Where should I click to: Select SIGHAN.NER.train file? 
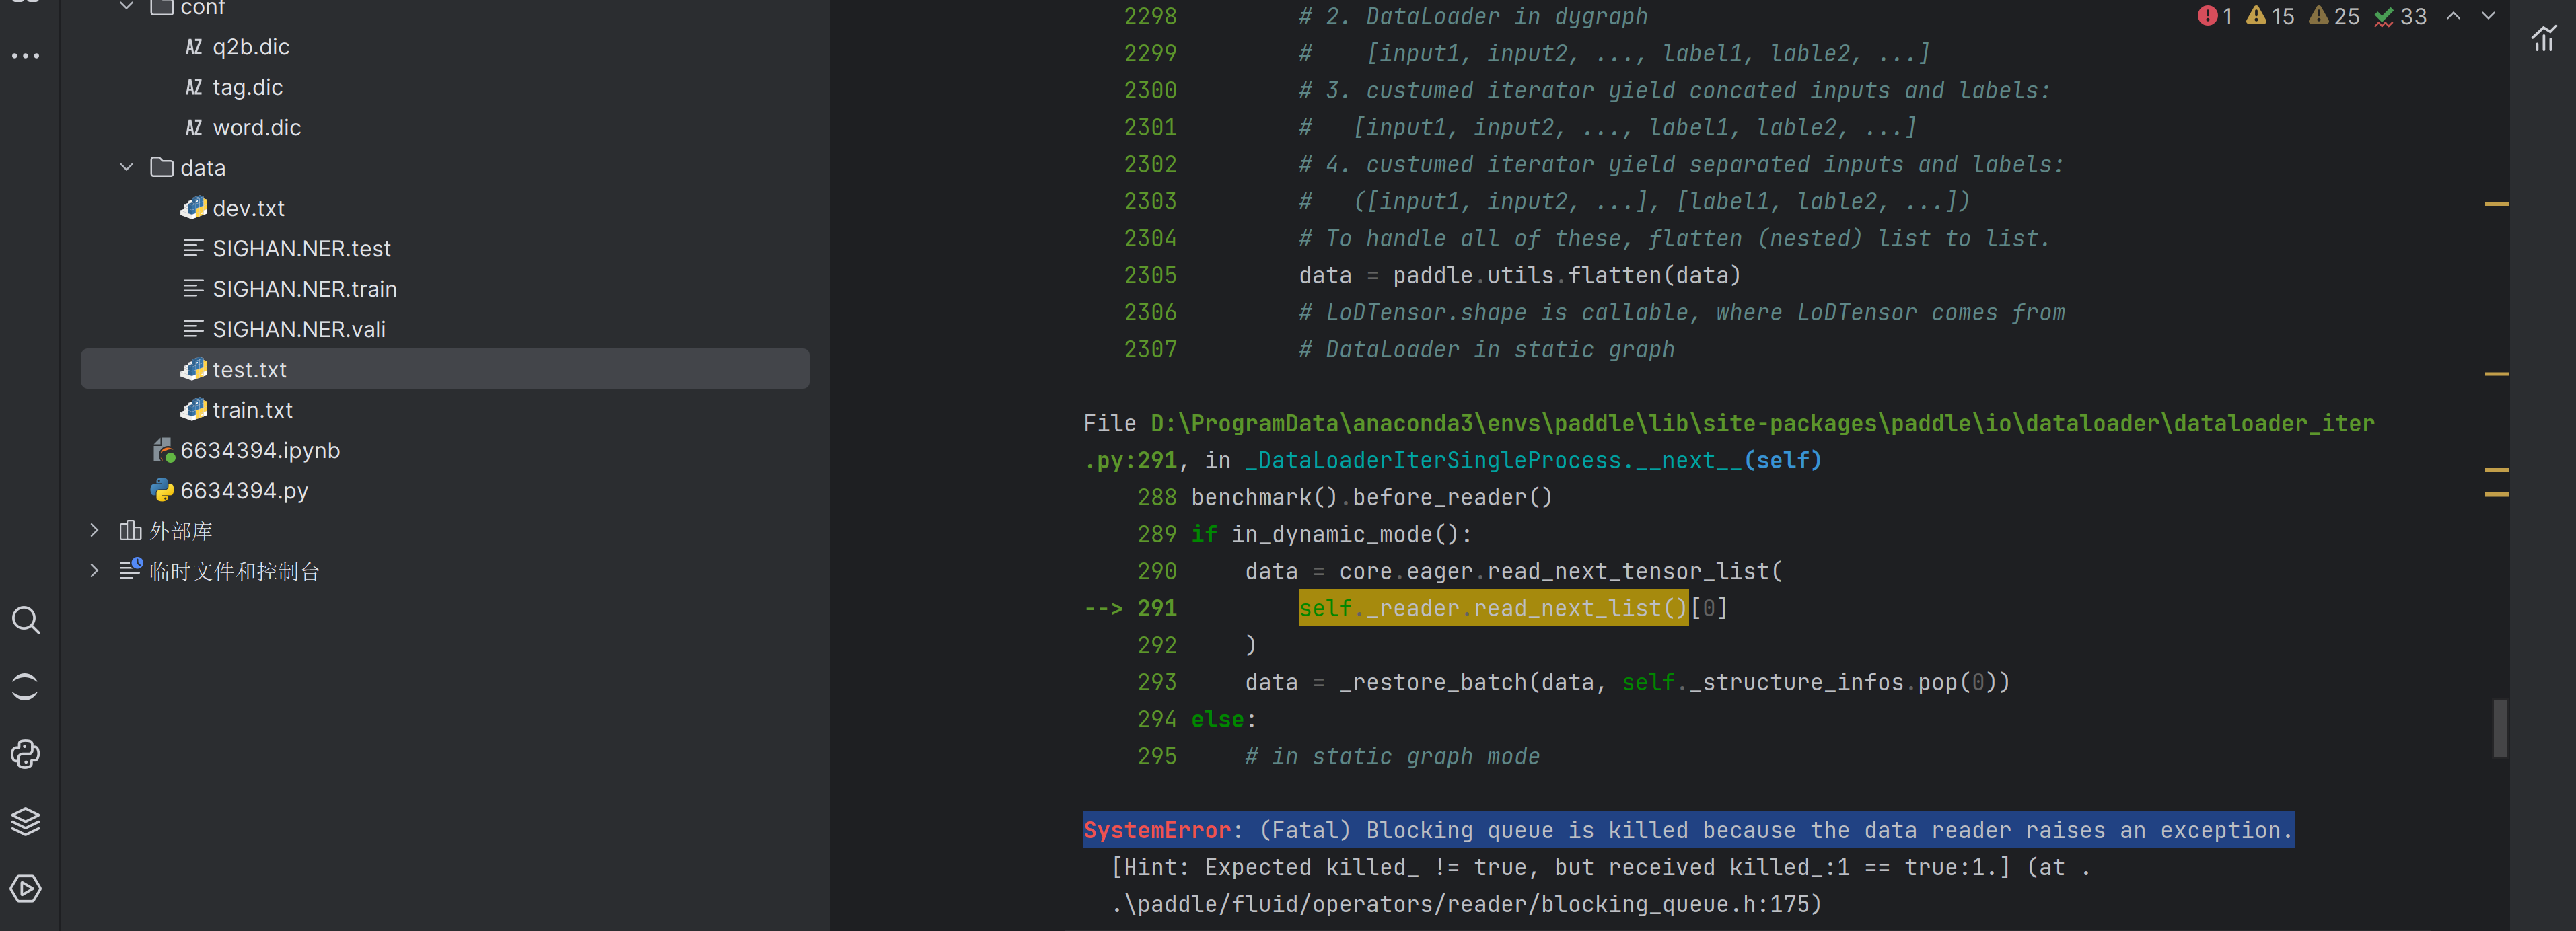click(304, 289)
